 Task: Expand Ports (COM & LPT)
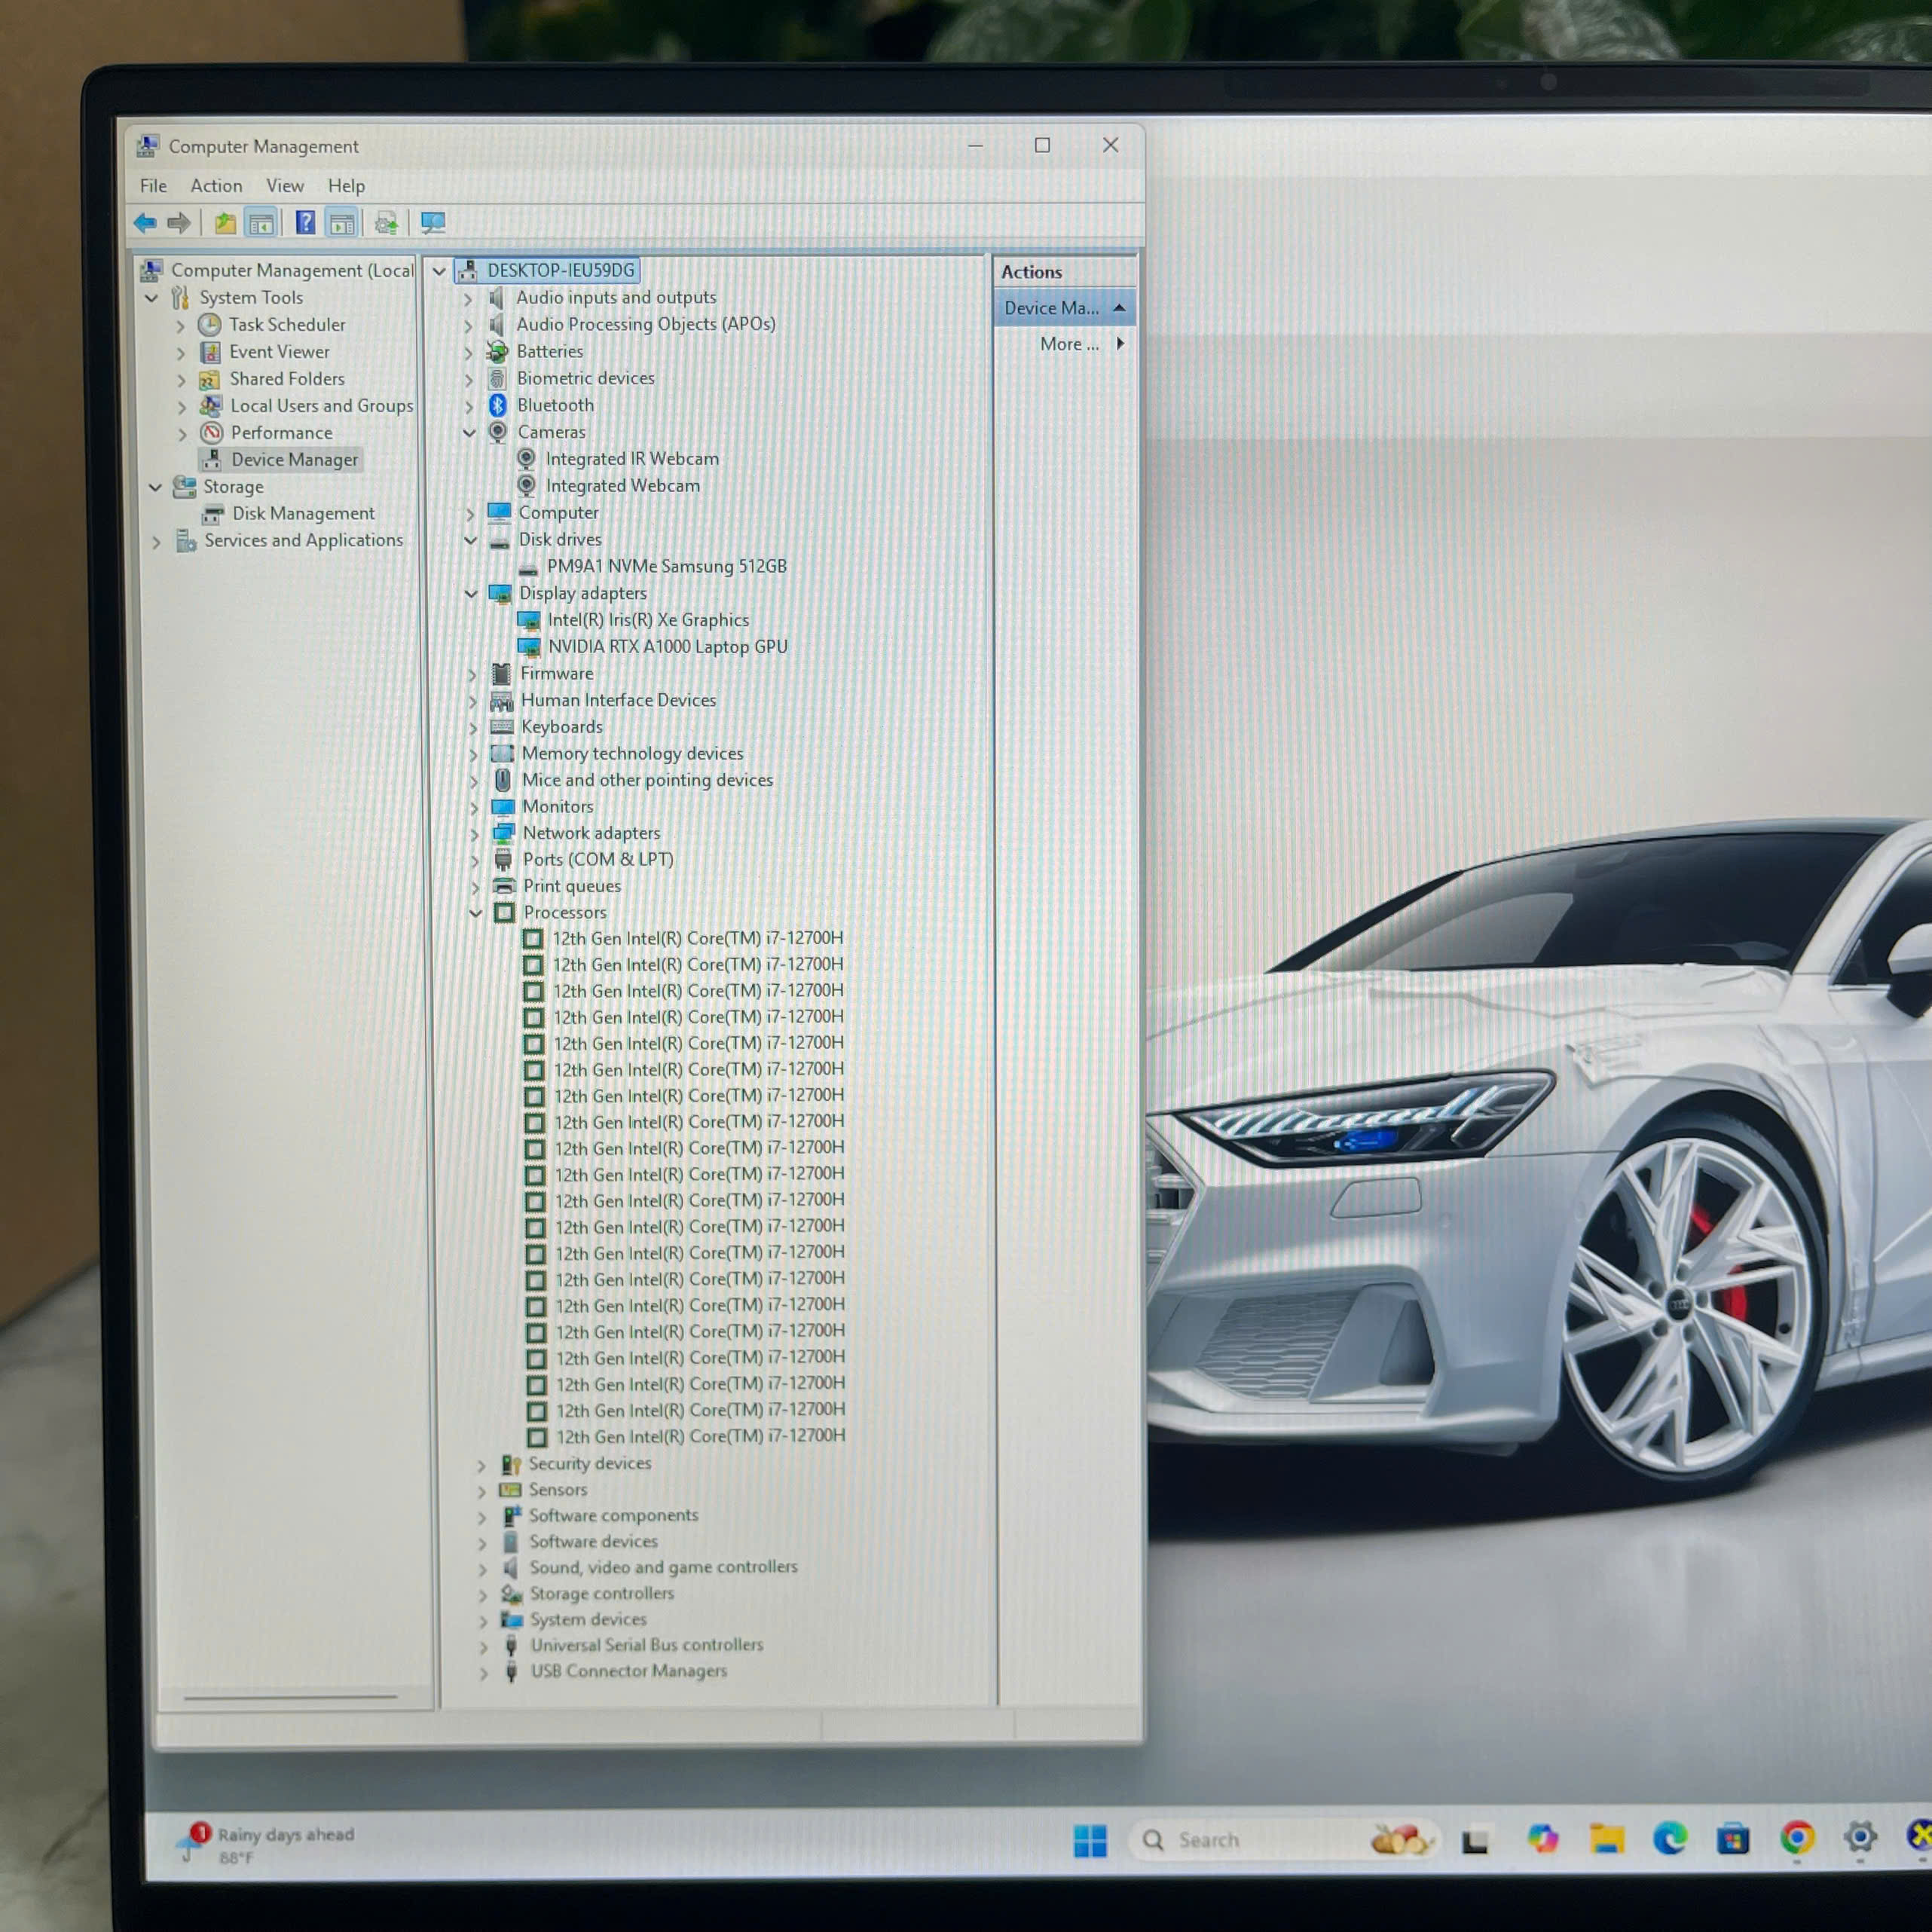click(474, 860)
